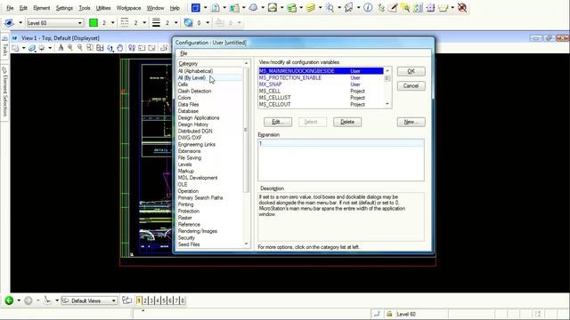The height and width of the screenshot is (320, 570).
Task: Click the Expansion text field
Action: pyautogui.click(x=340, y=160)
